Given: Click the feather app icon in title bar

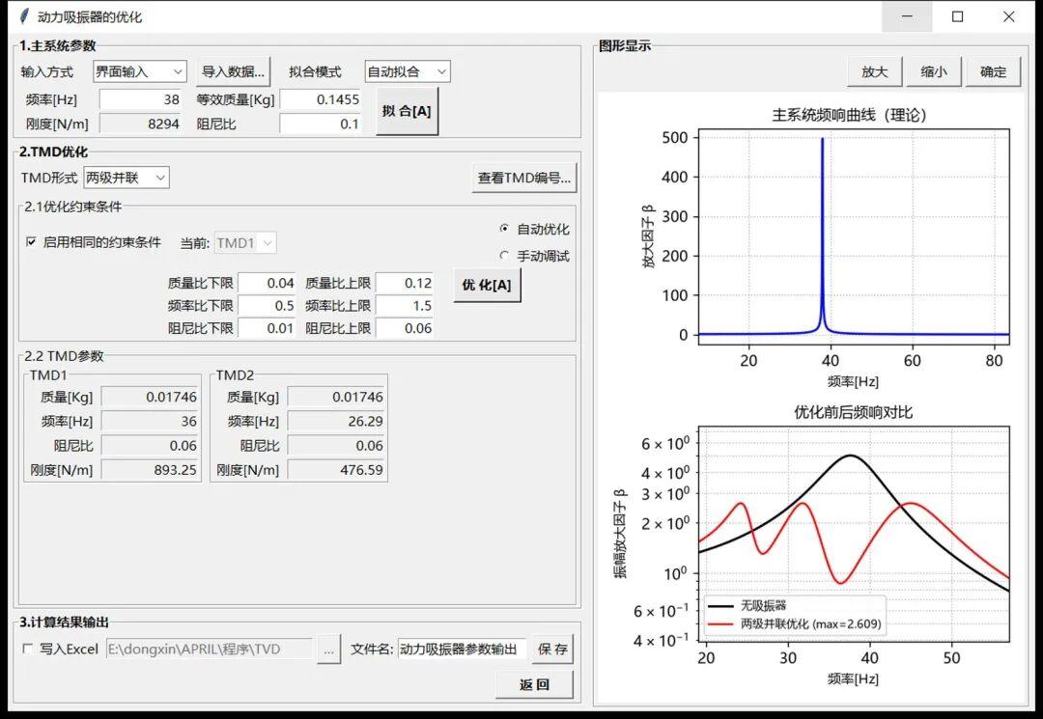Looking at the screenshot, I should click(24, 16).
